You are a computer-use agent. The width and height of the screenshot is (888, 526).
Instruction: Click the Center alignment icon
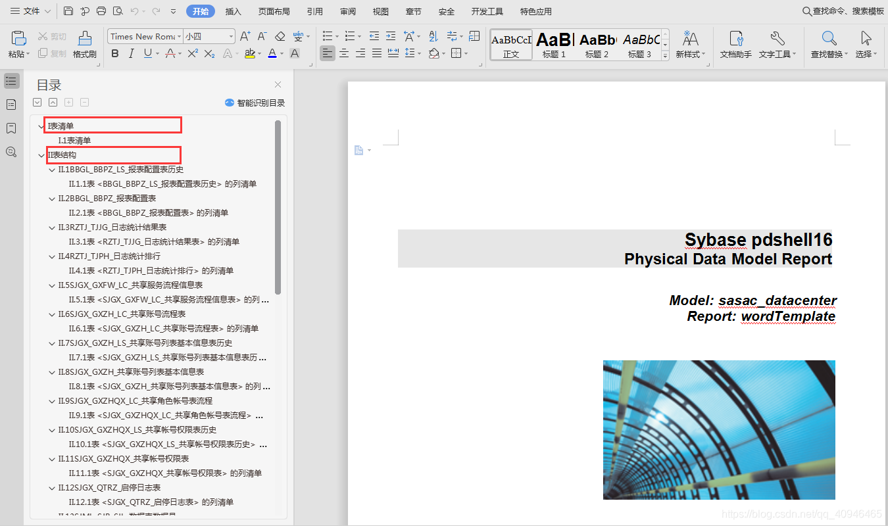(x=344, y=53)
